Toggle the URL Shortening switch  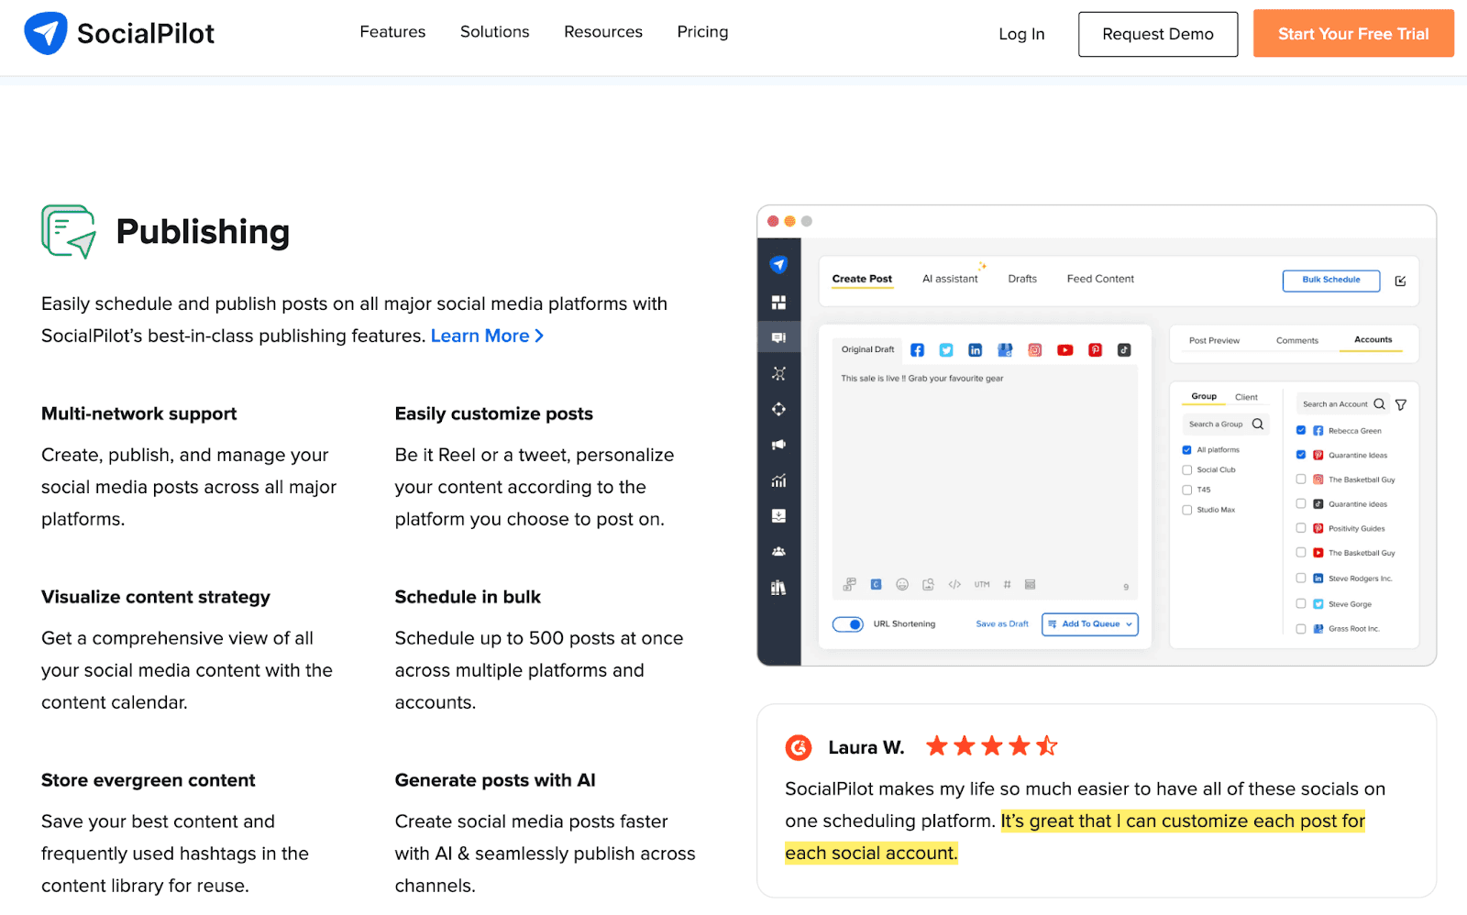(x=848, y=624)
